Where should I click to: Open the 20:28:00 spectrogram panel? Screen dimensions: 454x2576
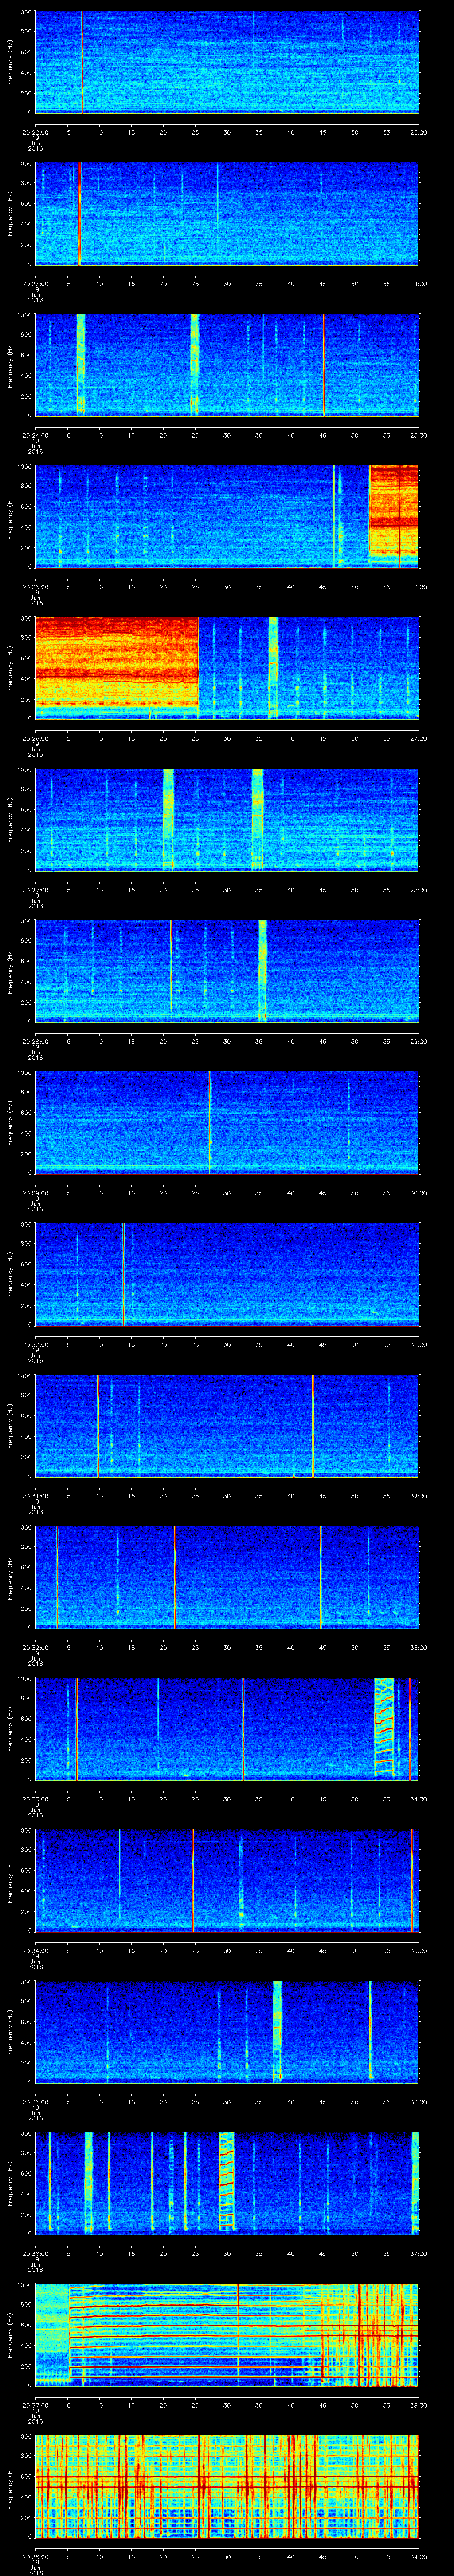coord(227,971)
